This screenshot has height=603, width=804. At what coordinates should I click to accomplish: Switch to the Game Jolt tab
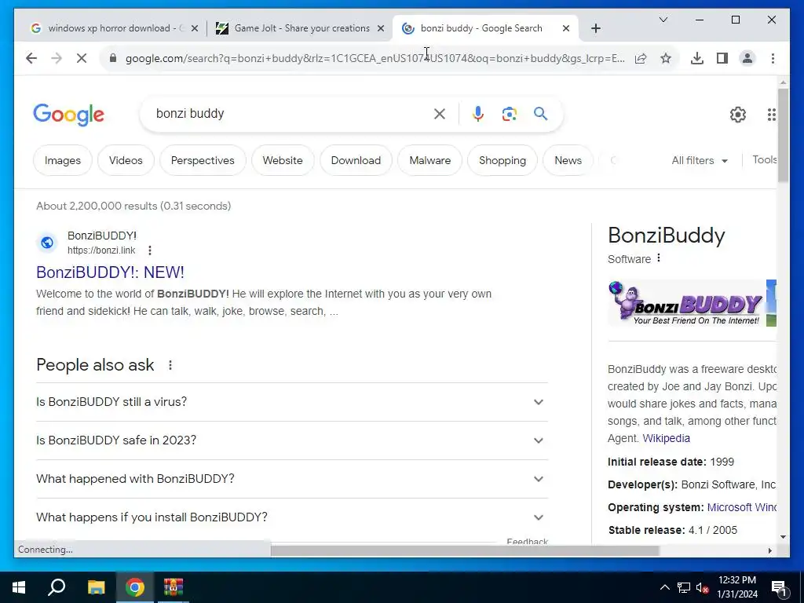[299, 28]
